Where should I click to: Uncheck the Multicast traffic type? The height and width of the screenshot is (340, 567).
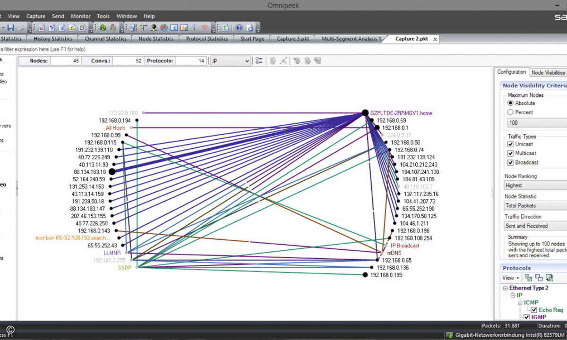click(510, 153)
